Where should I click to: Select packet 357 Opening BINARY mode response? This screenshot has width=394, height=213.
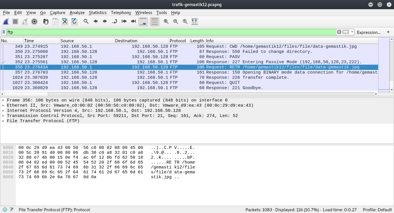[x=189, y=72]
